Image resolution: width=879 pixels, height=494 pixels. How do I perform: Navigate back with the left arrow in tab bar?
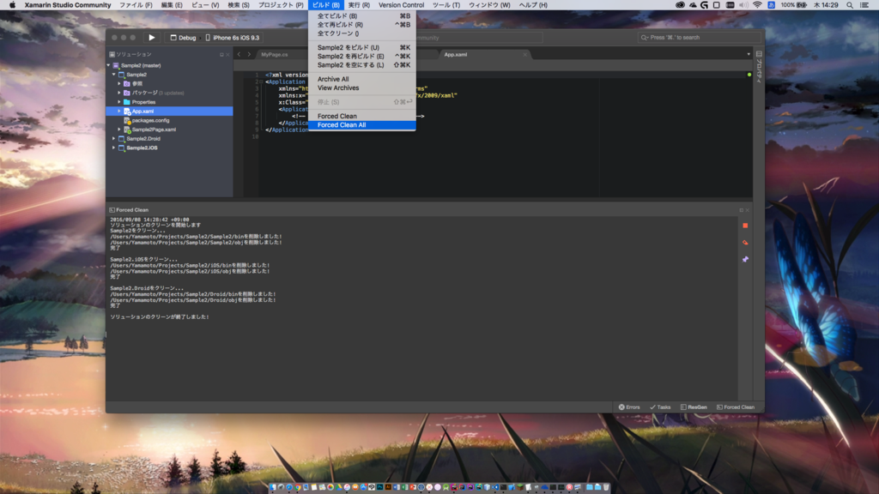tap(239, 54)
